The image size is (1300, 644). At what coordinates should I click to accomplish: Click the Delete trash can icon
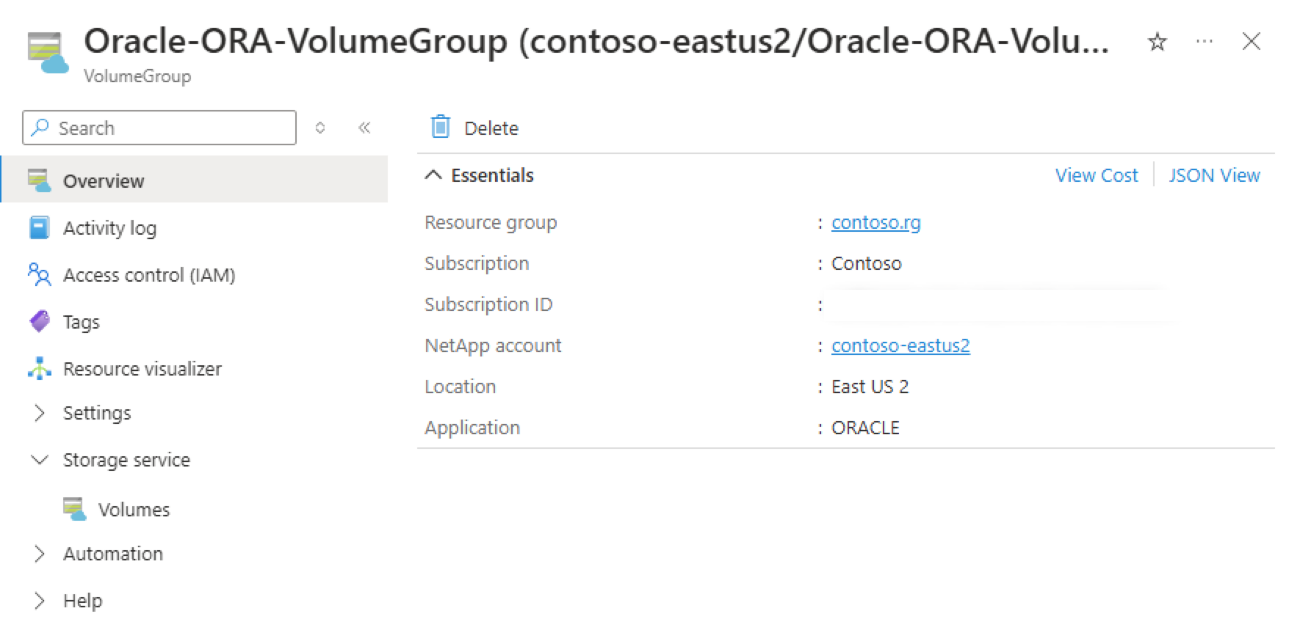click(441, 127)
